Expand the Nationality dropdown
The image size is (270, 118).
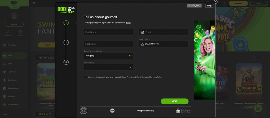point(108,67)
